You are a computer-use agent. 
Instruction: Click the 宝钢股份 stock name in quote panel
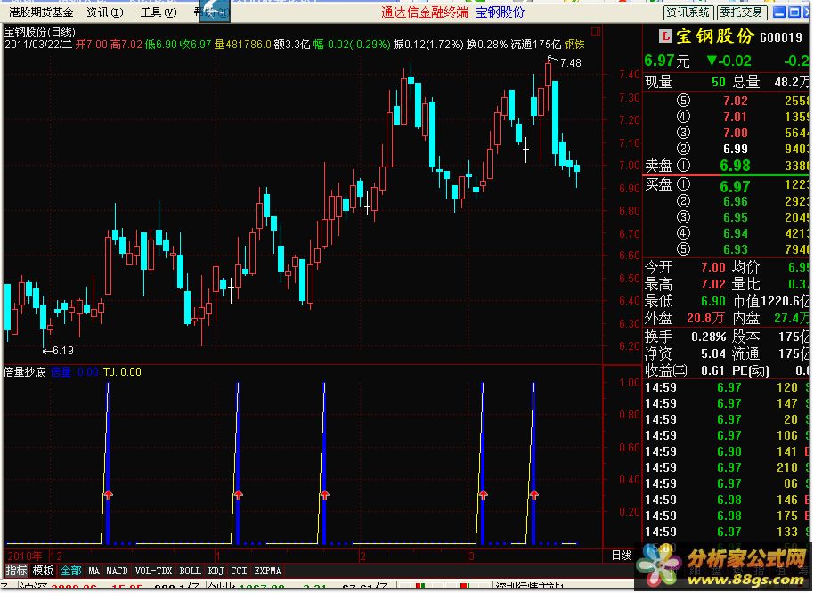point(714,37)
